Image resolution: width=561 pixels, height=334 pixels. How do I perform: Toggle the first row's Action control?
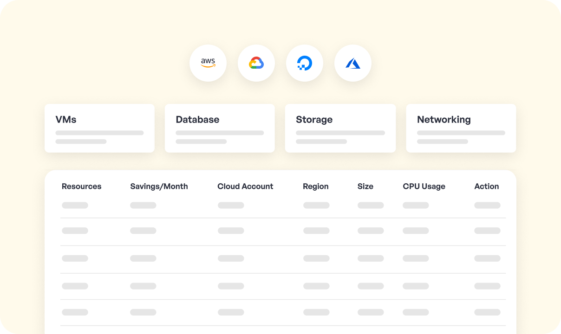pos(487,205)
